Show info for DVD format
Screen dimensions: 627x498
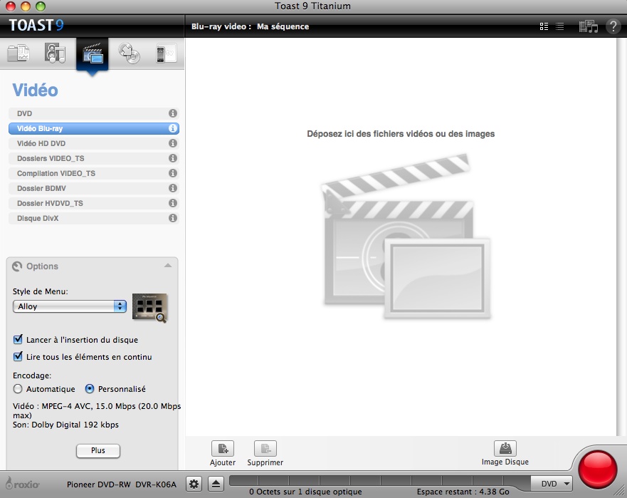click(173, 113)
